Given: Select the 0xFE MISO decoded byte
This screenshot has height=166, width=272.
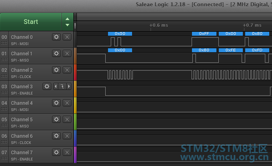Looking at the screenshot, I should tap(231, 50).
